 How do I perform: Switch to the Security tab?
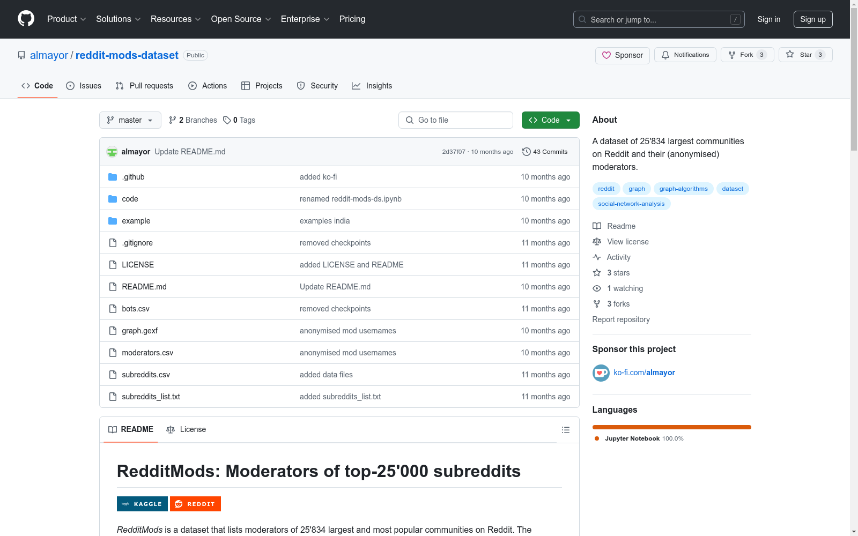point(317,86)
